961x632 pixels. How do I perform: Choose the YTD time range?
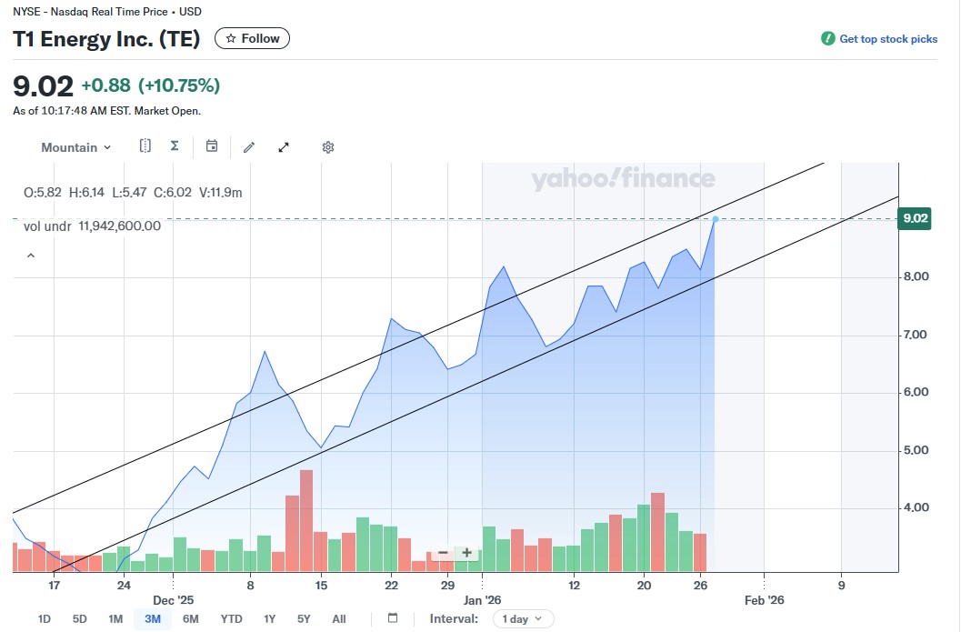(x=232, y=619)
